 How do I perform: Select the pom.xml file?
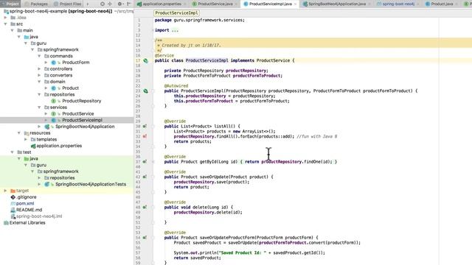[x=25, y=203]
